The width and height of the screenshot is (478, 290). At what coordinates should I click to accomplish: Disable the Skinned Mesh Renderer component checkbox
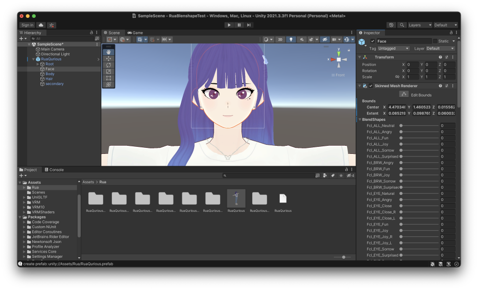[371, 86]
